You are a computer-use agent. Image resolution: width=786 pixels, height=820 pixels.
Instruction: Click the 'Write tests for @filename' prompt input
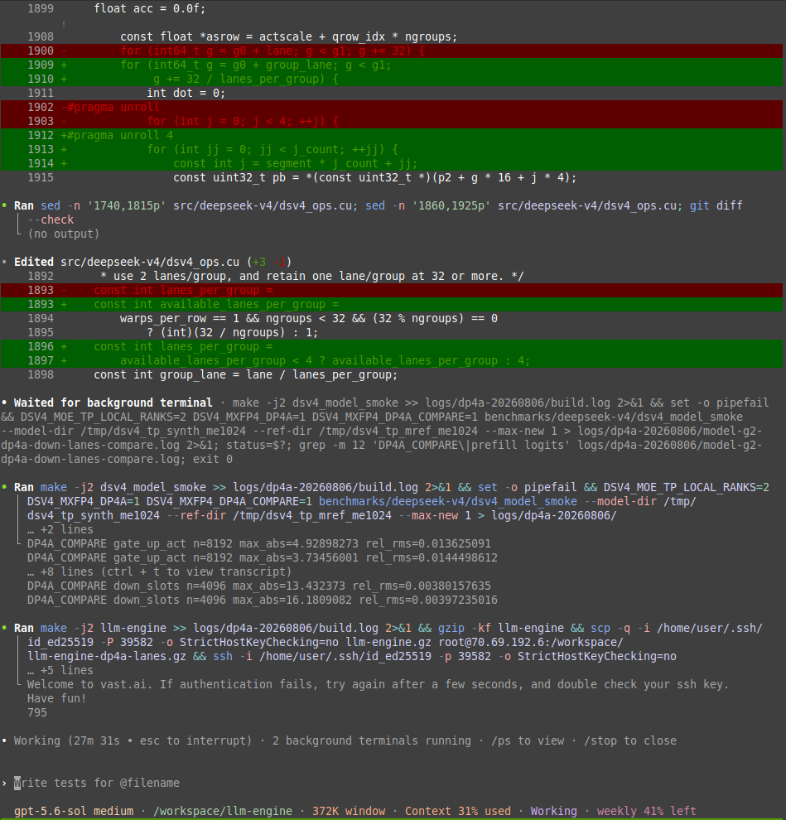point(97,783)
